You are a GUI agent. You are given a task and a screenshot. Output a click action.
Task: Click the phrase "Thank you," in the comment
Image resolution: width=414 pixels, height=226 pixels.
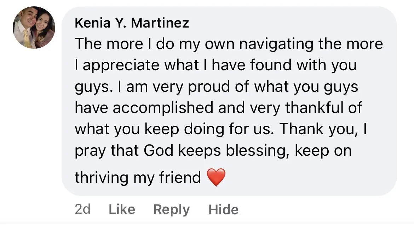tap(318, 129)
